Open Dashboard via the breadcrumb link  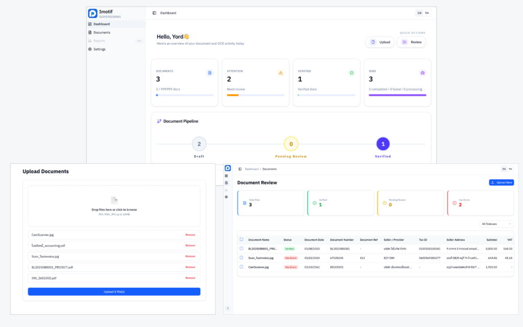[x=251, y=169]
